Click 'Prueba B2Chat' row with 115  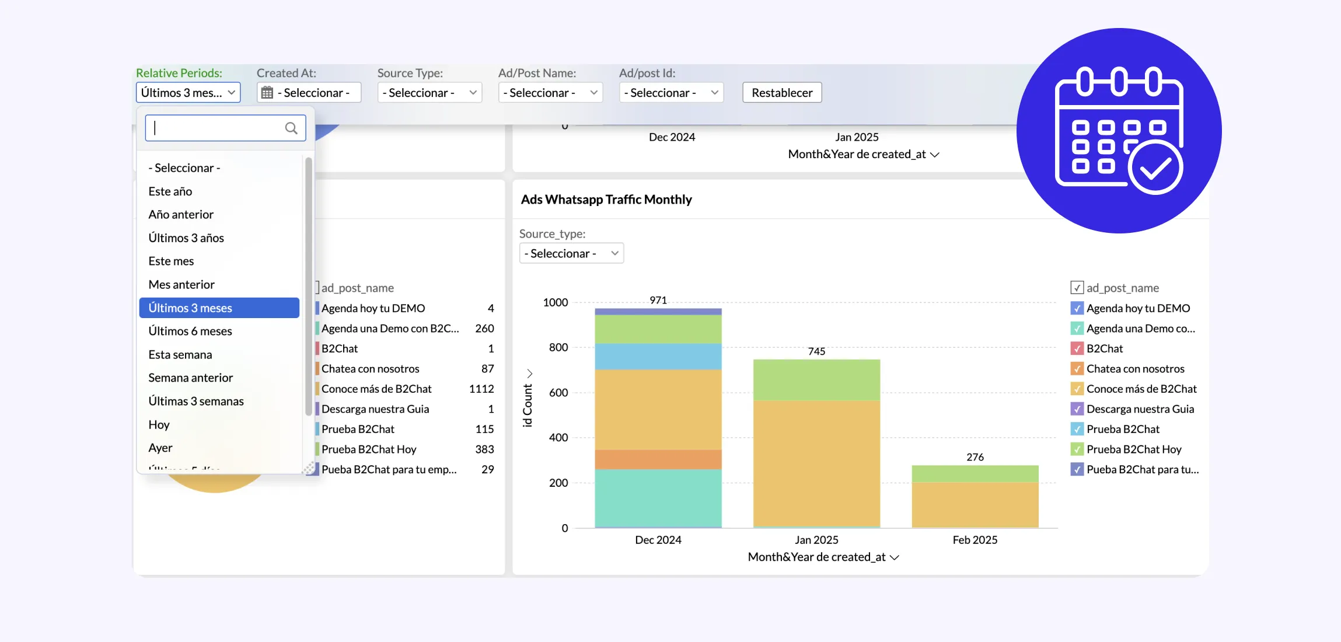pyautogui.click(x=406, y=429)
